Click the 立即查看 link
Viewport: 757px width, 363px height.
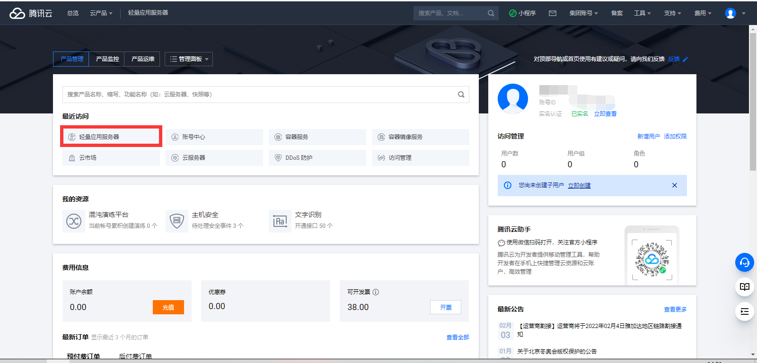(605, 114)
